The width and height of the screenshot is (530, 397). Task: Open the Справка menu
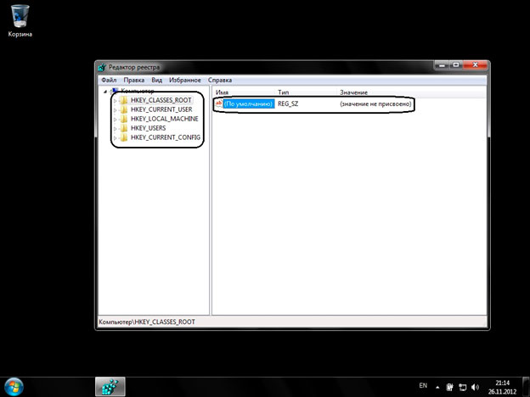tap(219, 80)
